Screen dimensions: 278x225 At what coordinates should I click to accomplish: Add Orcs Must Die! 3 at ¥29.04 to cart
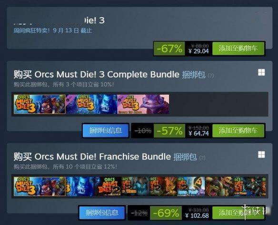238,49
